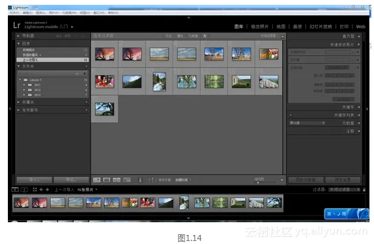Viewport: 374px width, 244px height.
Task: Click the 导出 button
Action: click(x=72, y=180)
